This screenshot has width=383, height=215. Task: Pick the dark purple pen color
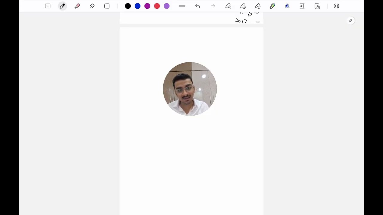click(x=147, y=6)
